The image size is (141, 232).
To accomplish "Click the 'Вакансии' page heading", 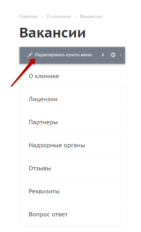I will coord(53,33).
